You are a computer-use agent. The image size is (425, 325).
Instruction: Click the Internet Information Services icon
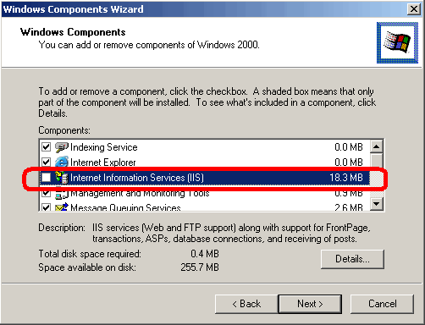pyautogui.click(x=62, y=178)
